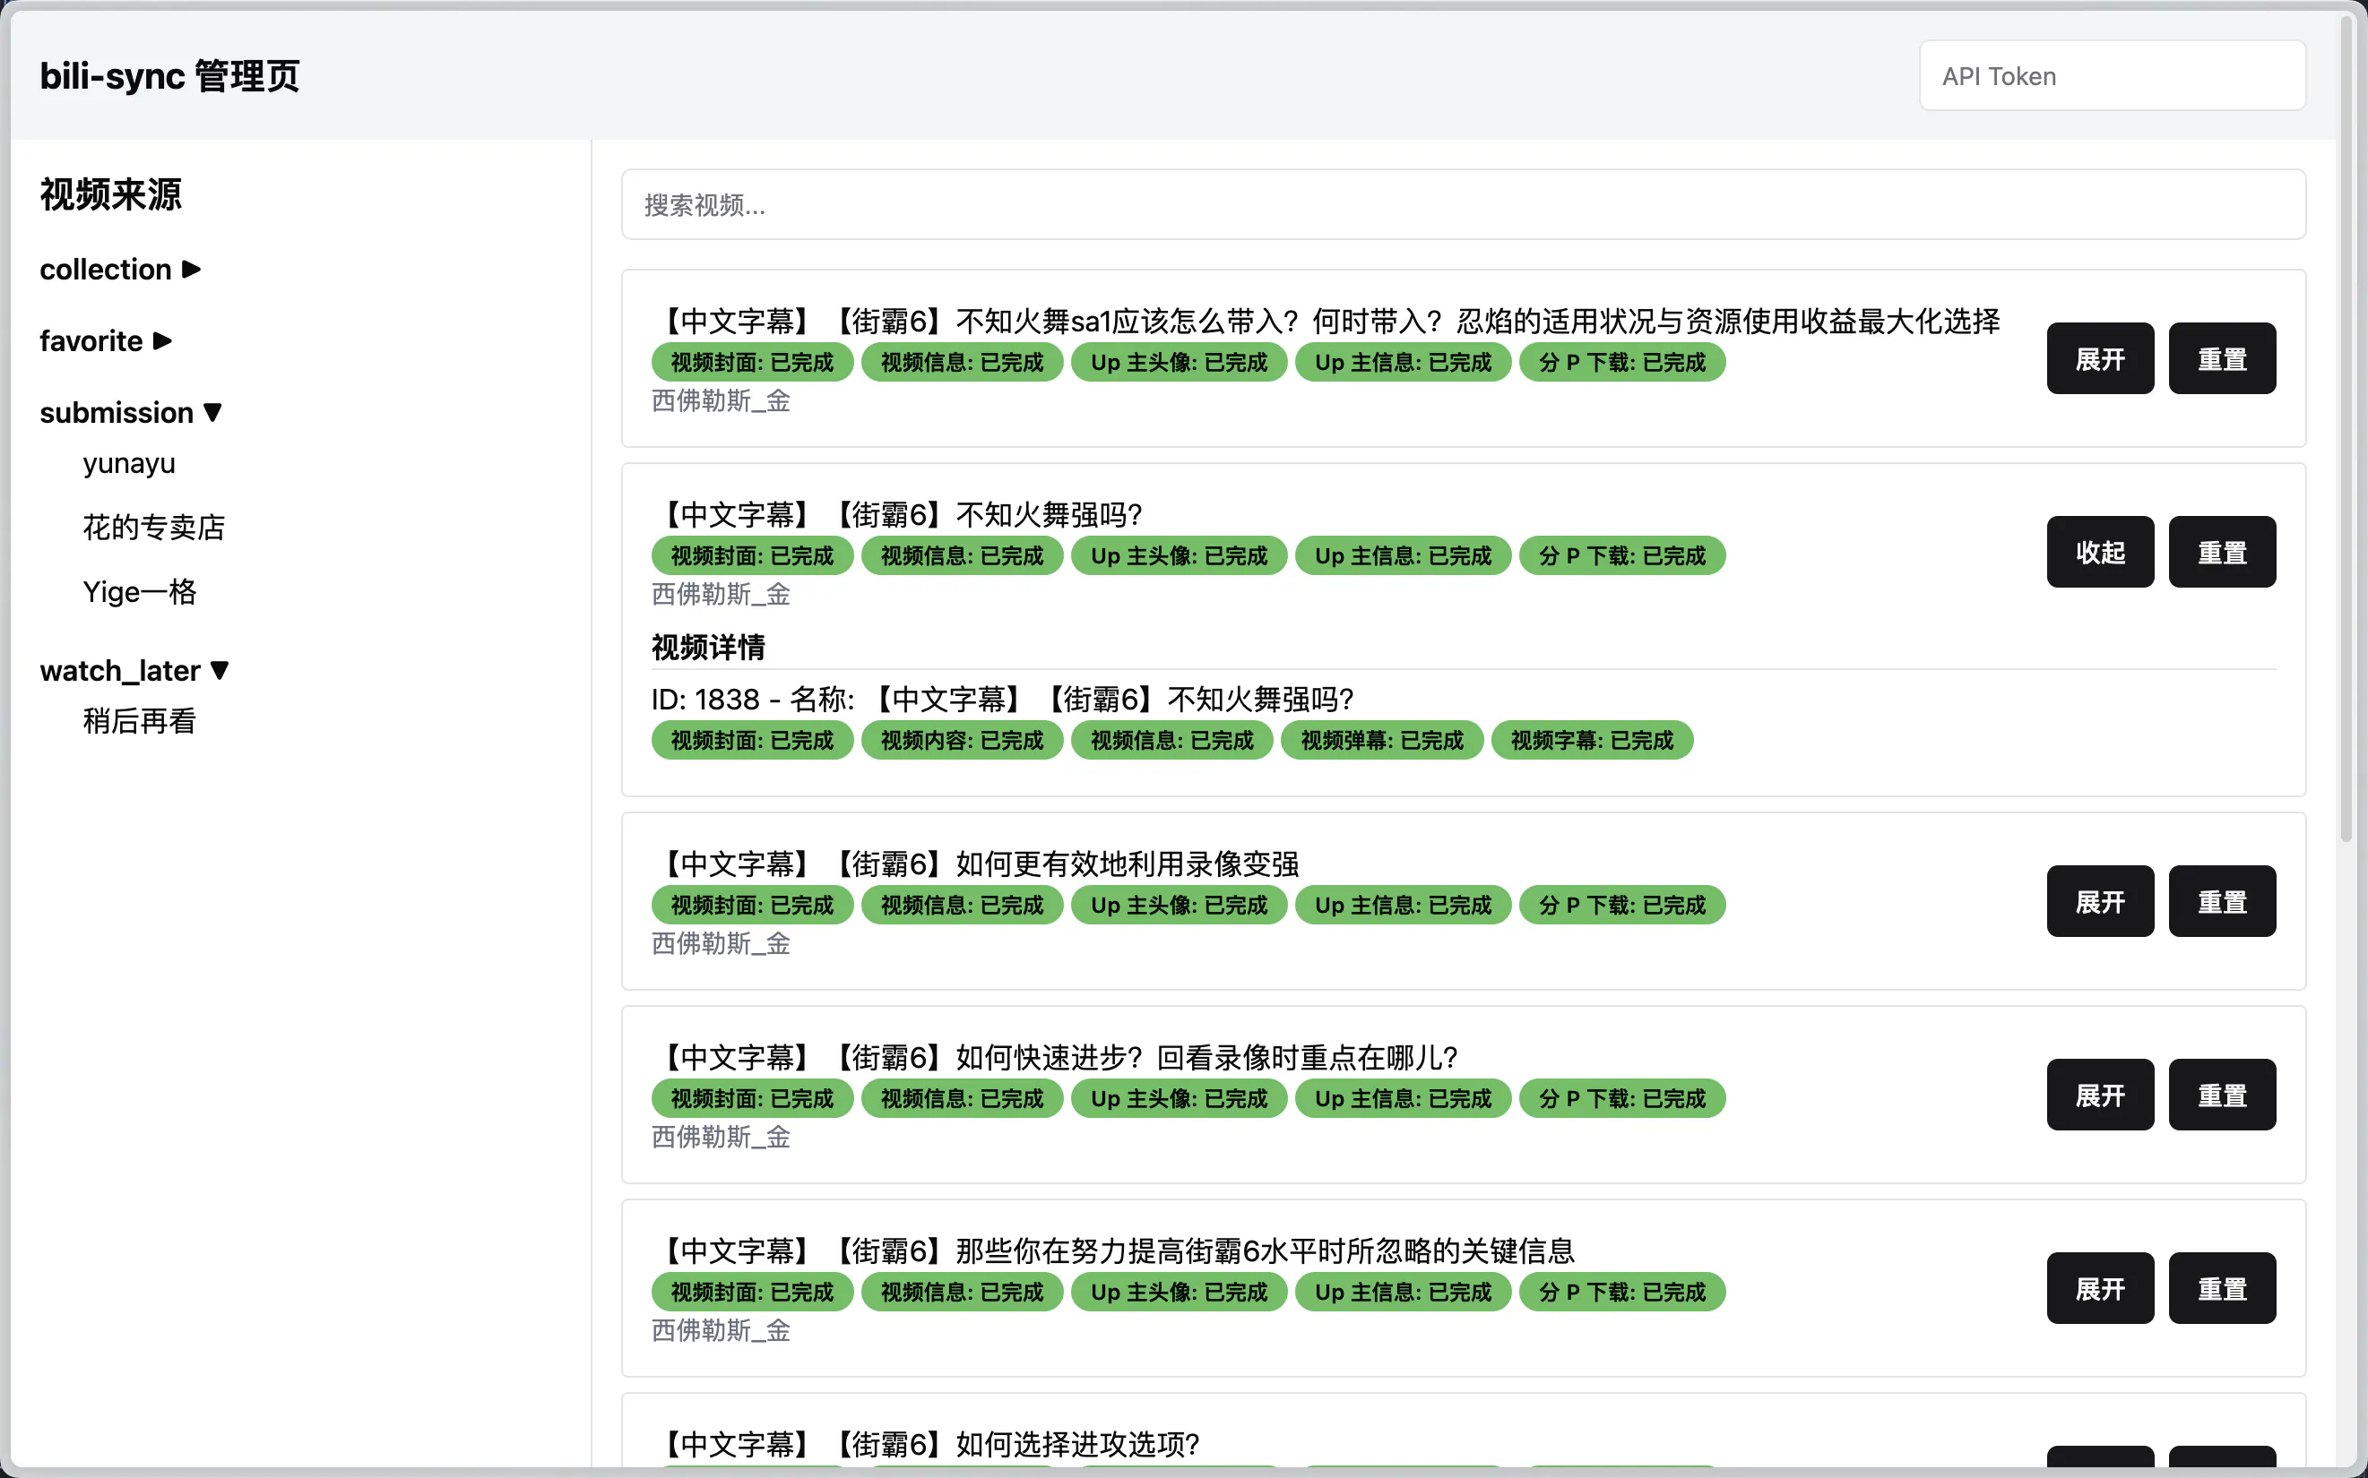The width and height of the screenshot is (2368, 1478).
Task: Select yunayu under submission
Action: pyautogui.click(x=129, y=463)
